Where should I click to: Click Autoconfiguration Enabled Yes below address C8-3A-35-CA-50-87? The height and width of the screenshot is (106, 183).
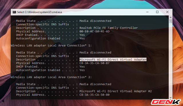(82, 70)
